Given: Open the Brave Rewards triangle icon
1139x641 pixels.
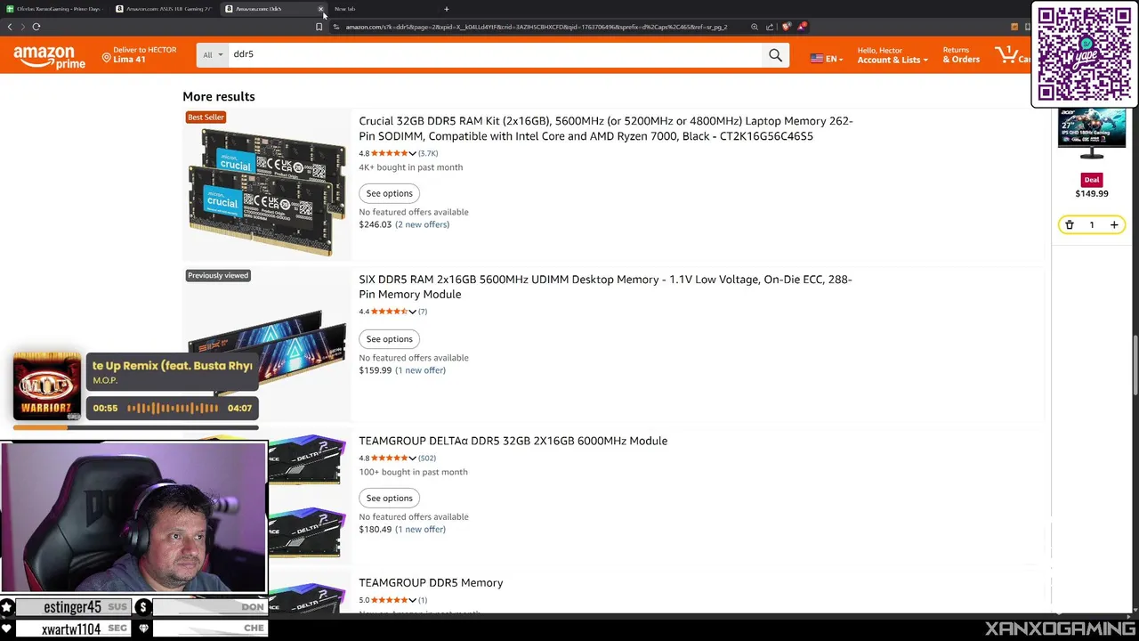Looking at the screenshot, I should click(801, 27).
